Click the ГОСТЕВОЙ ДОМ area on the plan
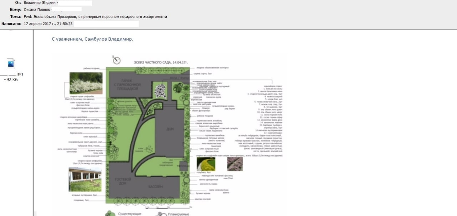This screenshot has height=216, width=457. (122, 181)
